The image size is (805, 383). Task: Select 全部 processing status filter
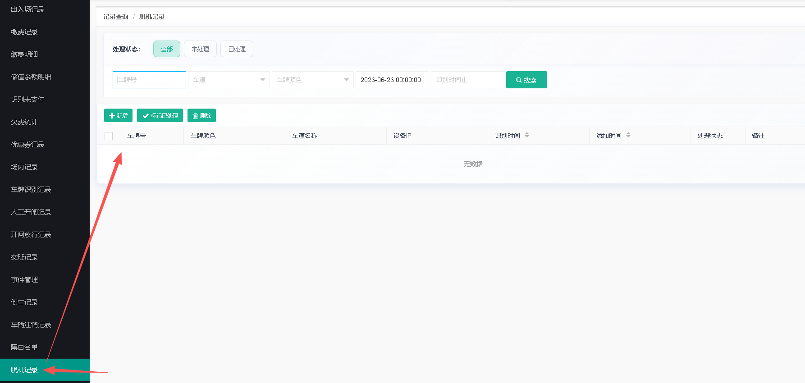pos(167,49)
